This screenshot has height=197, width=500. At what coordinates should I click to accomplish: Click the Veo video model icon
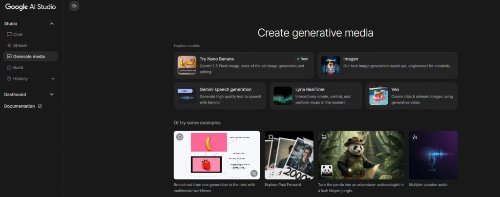click(378, 96)
